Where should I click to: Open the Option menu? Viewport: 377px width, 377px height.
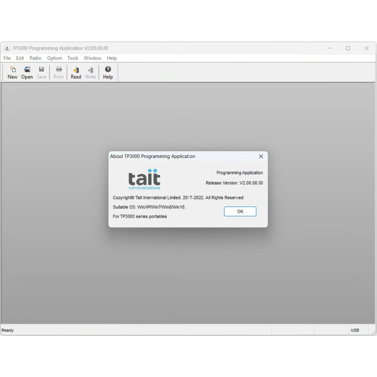54,58
